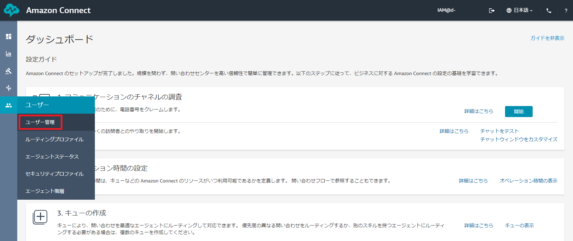
Task: Open the help question mark icon
Action: [566, 11]
